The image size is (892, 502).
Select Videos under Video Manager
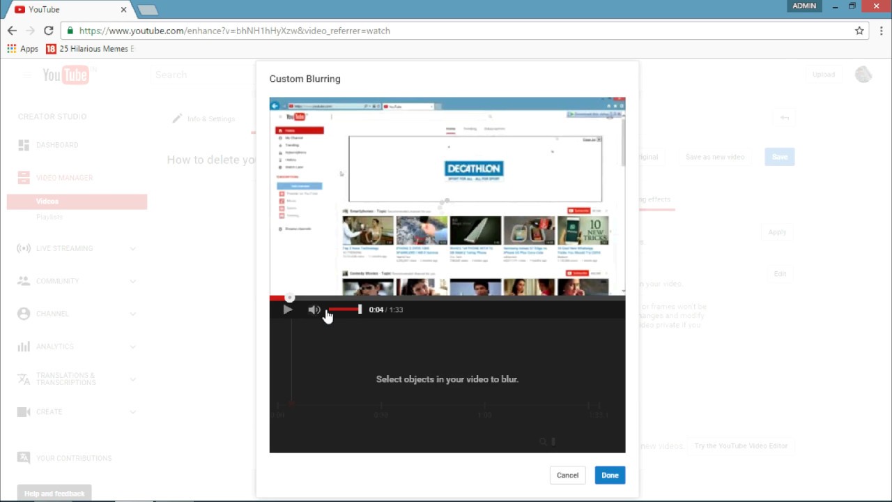77,201
